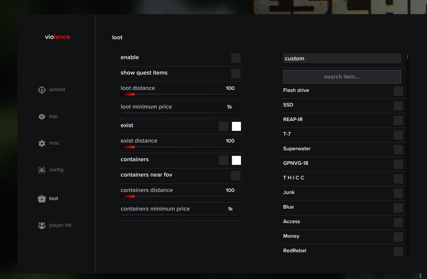Adjust containers minimum price slider
The height and width of the screenshot is (279, 427).
pos(180,215)
